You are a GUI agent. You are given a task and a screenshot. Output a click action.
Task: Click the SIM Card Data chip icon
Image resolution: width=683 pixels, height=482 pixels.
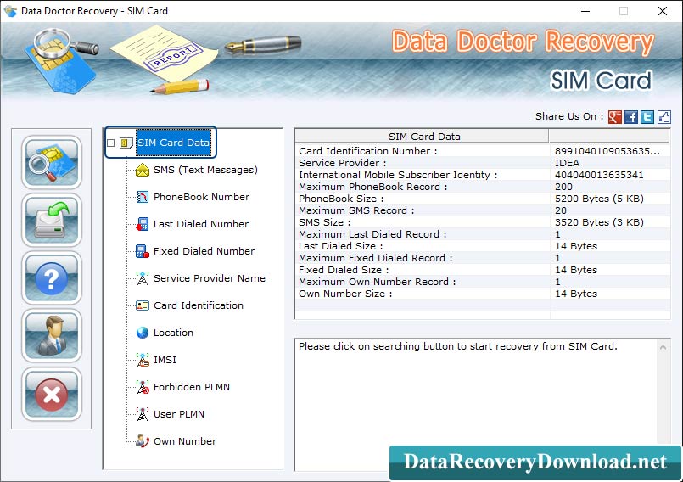click(126, 143)
